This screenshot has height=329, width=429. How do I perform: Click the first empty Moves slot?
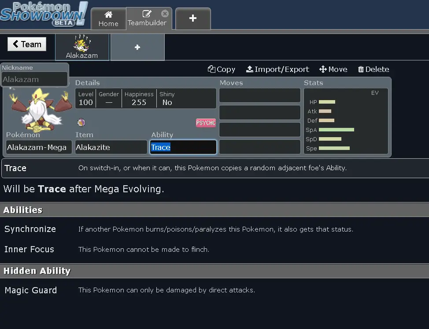(260, 95)
